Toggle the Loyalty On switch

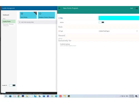tap(12, 85)
